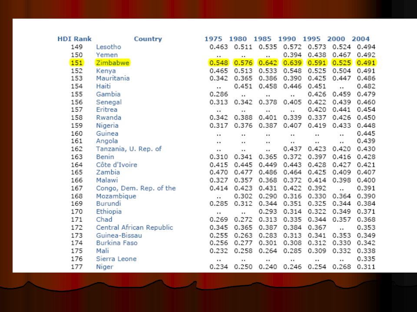The image size is (417, 312).
Task: Select Niger's 2004 value 0.311
Action: [366, 266]
